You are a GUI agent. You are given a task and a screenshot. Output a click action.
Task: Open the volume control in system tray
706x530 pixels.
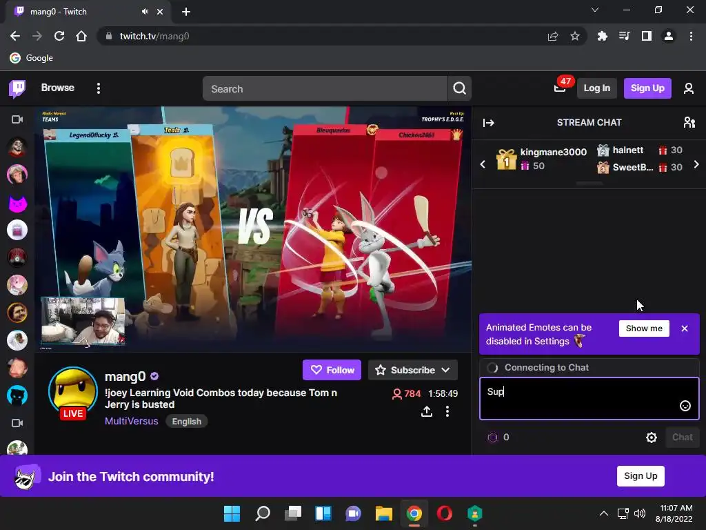(x=639, y=513)
